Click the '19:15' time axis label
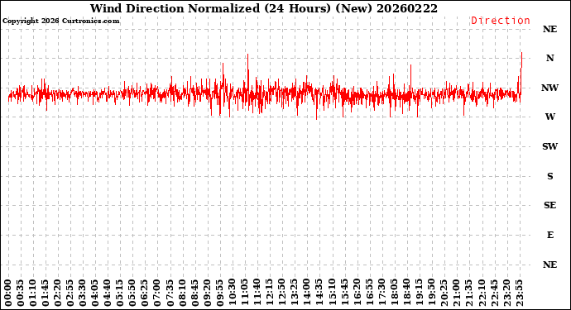The height and width of the screenshot is (310, 571). [419, 293]
